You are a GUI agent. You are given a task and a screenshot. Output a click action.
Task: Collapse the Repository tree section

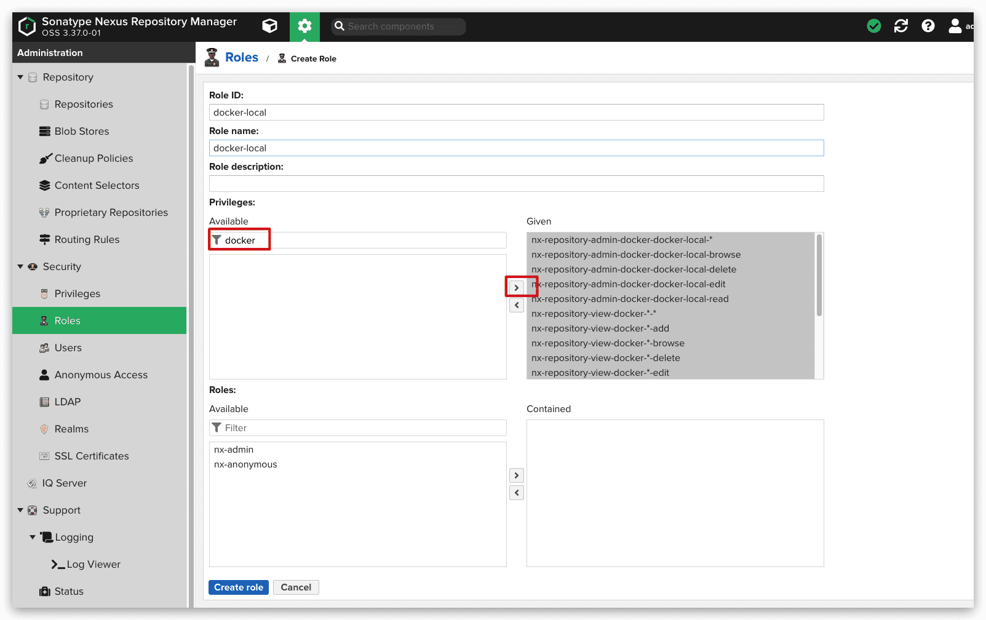pyautogui.click(x=20, y=77)
